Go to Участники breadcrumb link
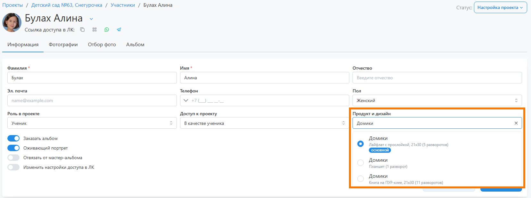 coord(123,5)
